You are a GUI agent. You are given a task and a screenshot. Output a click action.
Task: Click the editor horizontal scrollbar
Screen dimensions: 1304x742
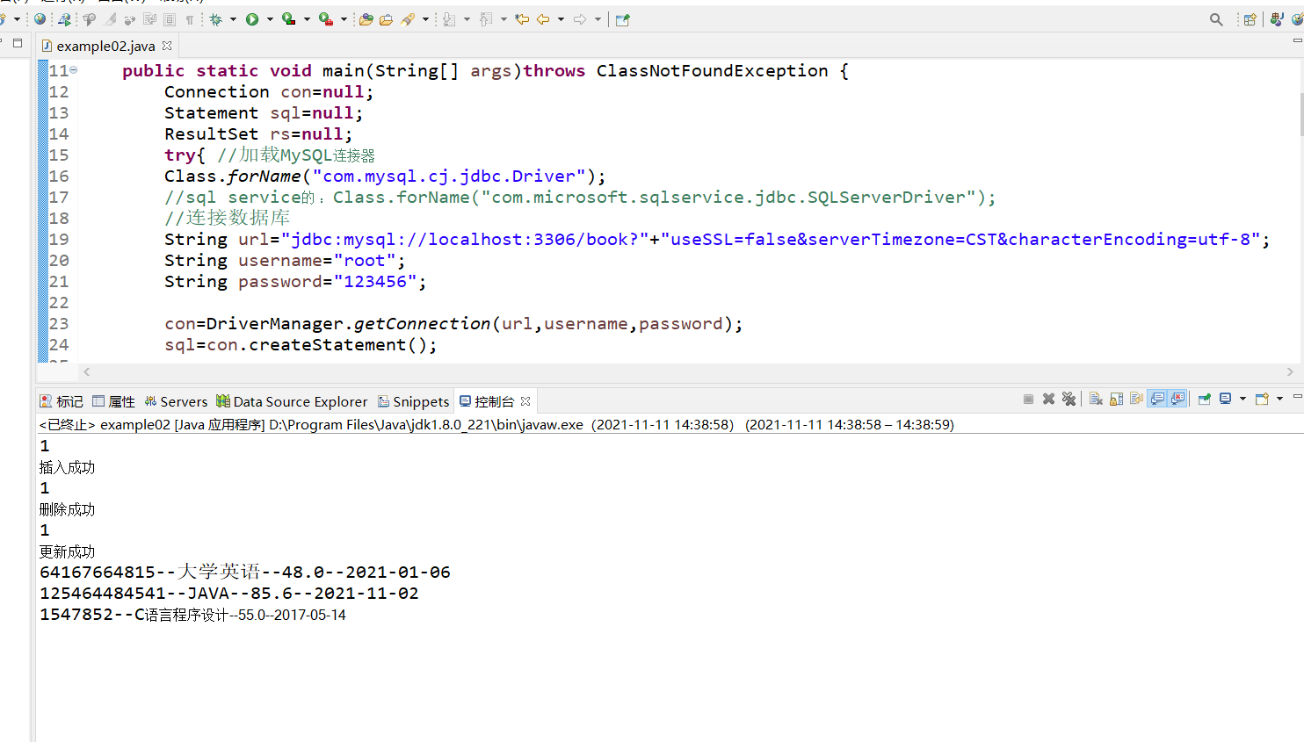tap(688, 371)
